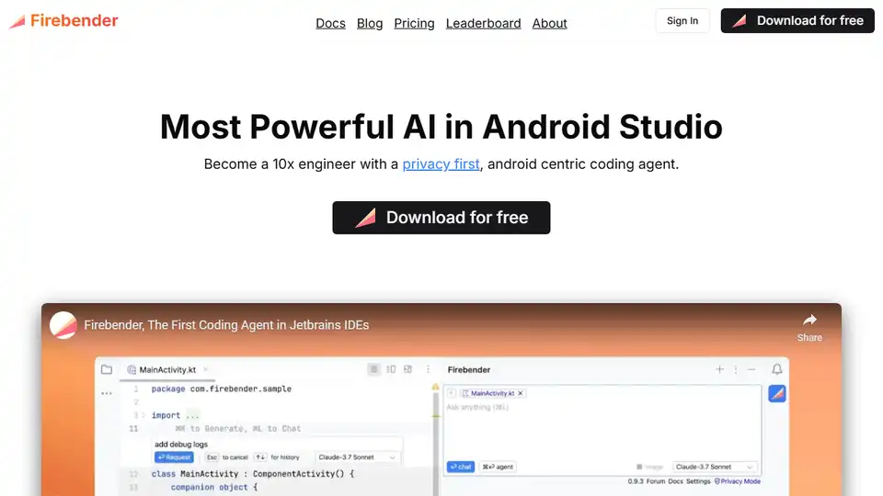Click the plus icon in Firebender panel header

(x=719, y=369)
